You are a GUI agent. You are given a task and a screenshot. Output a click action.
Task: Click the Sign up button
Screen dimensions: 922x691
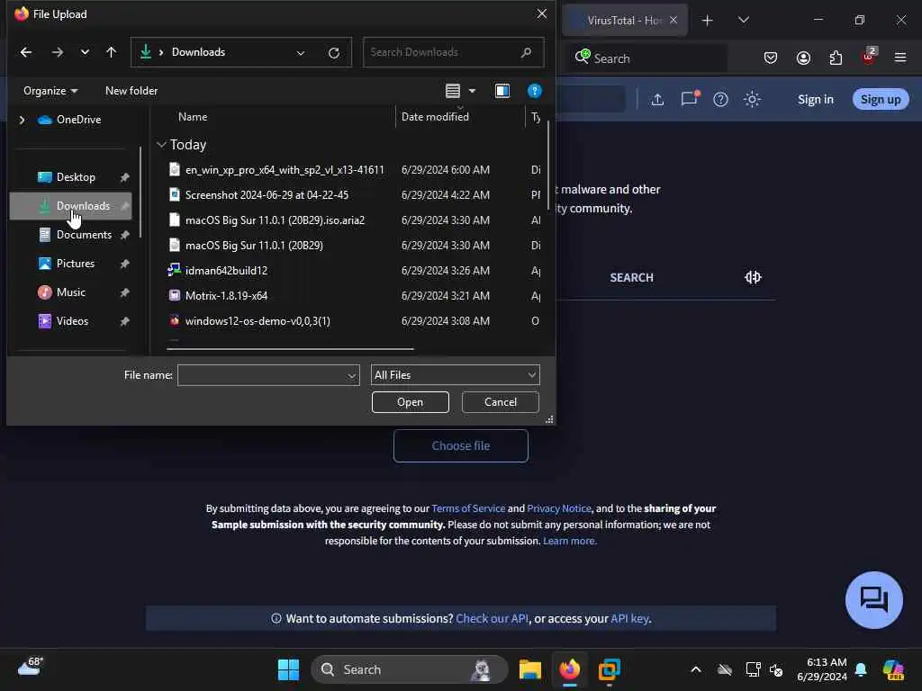(881, 99)
